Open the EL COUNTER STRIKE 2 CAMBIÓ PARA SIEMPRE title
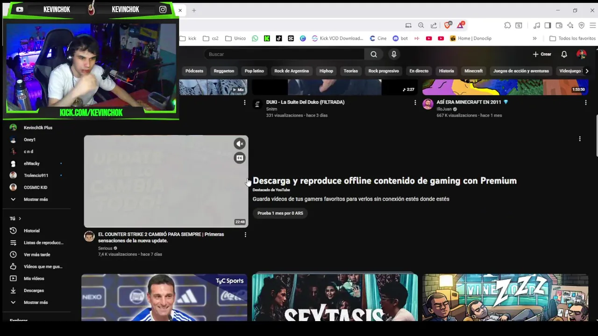Screen dimensions: 598x336 coord(161,238)
